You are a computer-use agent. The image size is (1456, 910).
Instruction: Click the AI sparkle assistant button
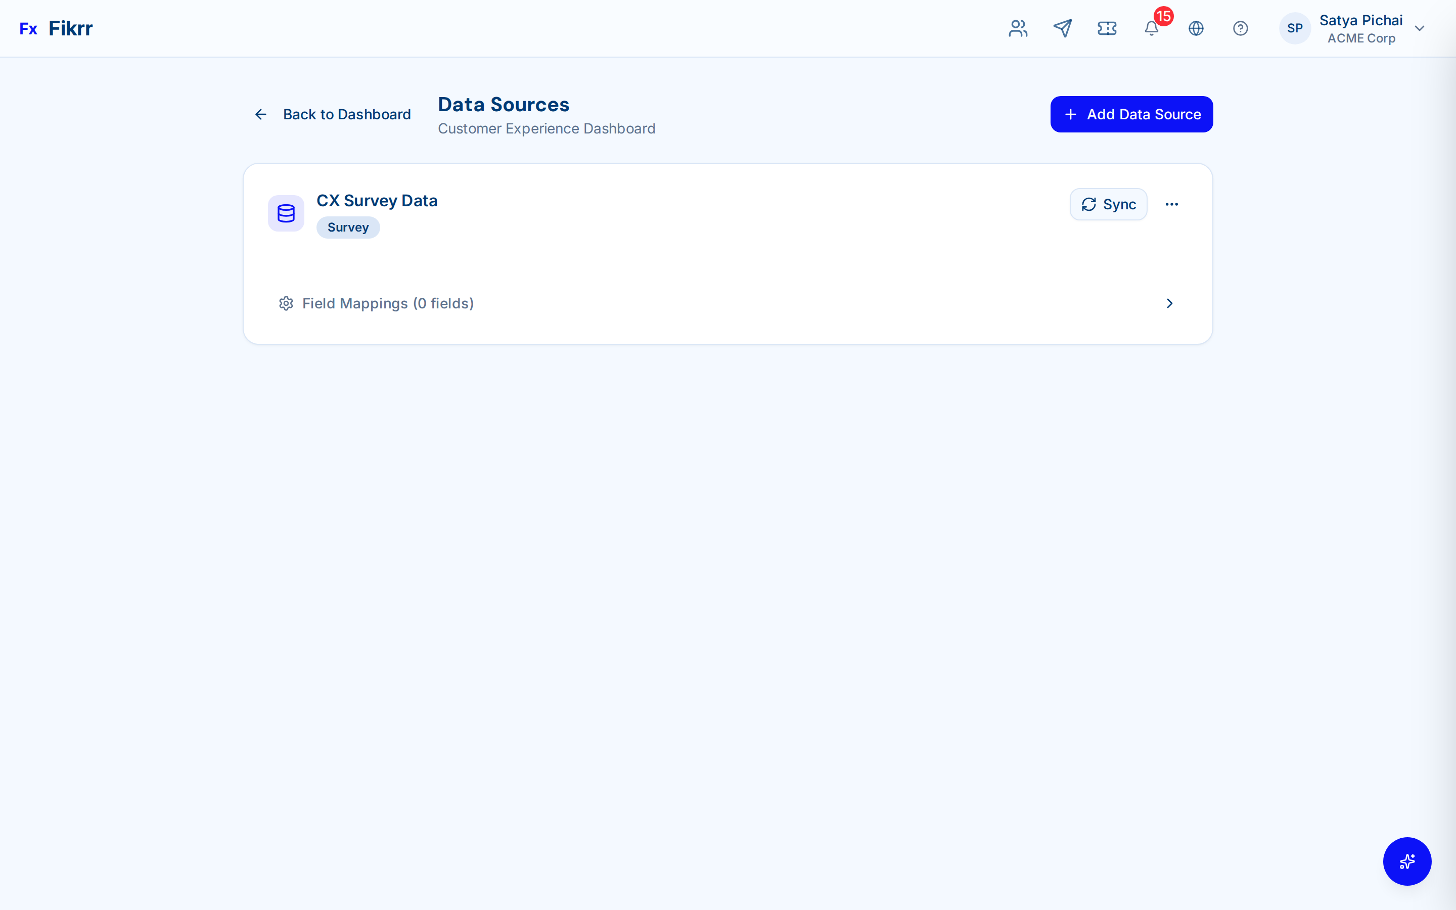coord(1406,861)
